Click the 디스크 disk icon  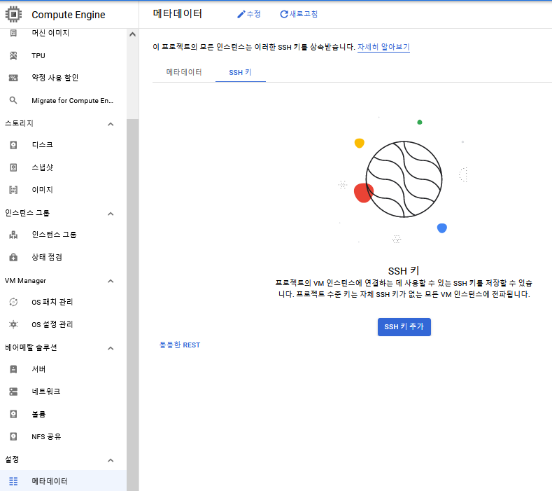pyautogui.click(x=13, y=145)
